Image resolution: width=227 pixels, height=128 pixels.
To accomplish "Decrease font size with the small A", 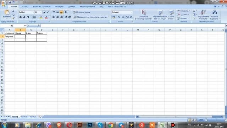I will [x=48, y=12].
